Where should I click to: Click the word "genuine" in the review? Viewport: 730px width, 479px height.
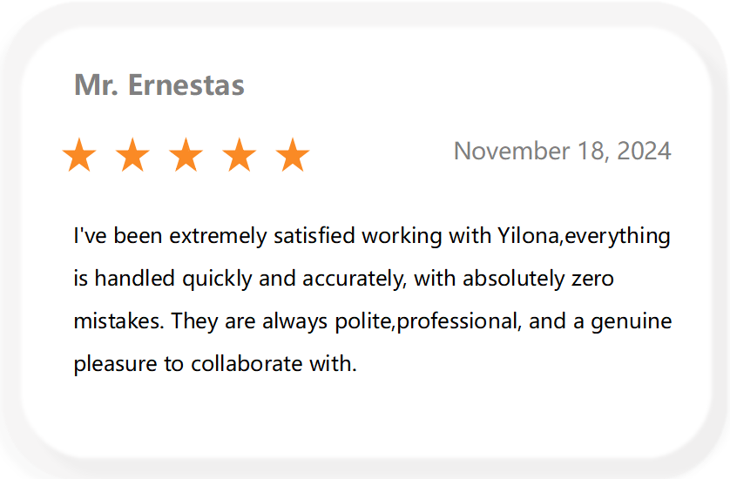click(632, 321)
